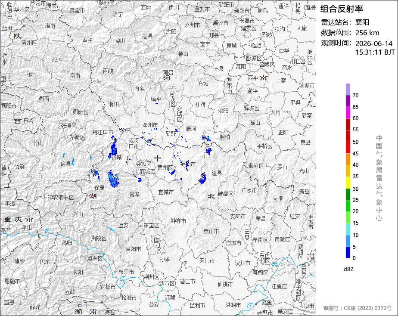Click the dBZ unit label under legend

point(348,270)
